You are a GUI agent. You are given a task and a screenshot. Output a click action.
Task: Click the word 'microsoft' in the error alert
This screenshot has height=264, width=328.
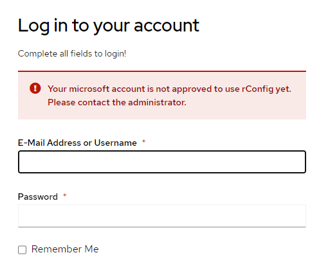click(89, 89)
